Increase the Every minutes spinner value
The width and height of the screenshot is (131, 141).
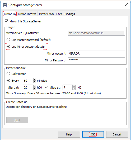(35, 79)
